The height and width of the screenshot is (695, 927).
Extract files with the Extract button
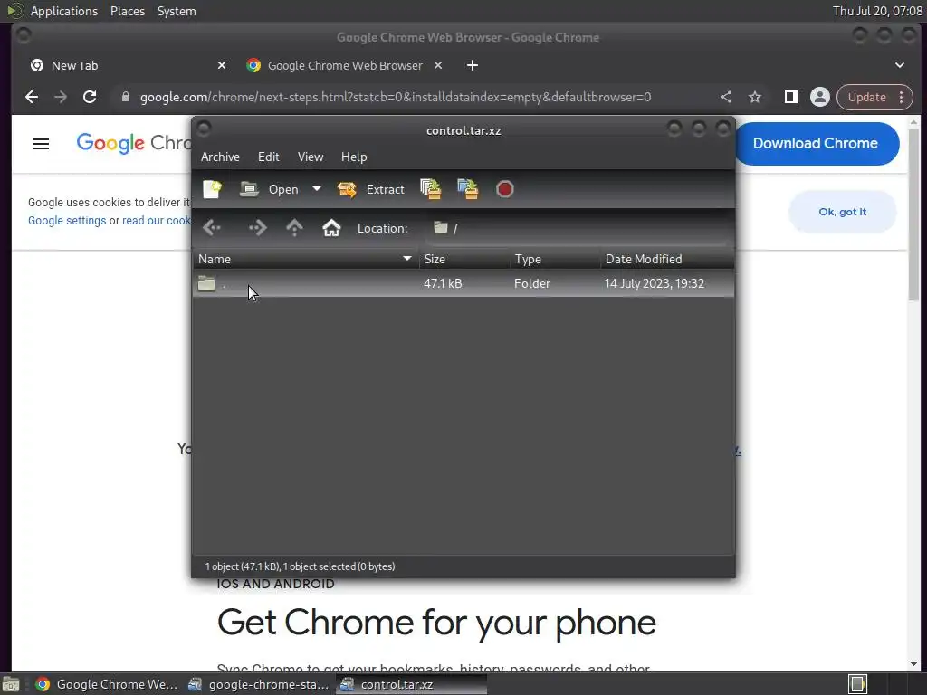(x=370, y=189)
